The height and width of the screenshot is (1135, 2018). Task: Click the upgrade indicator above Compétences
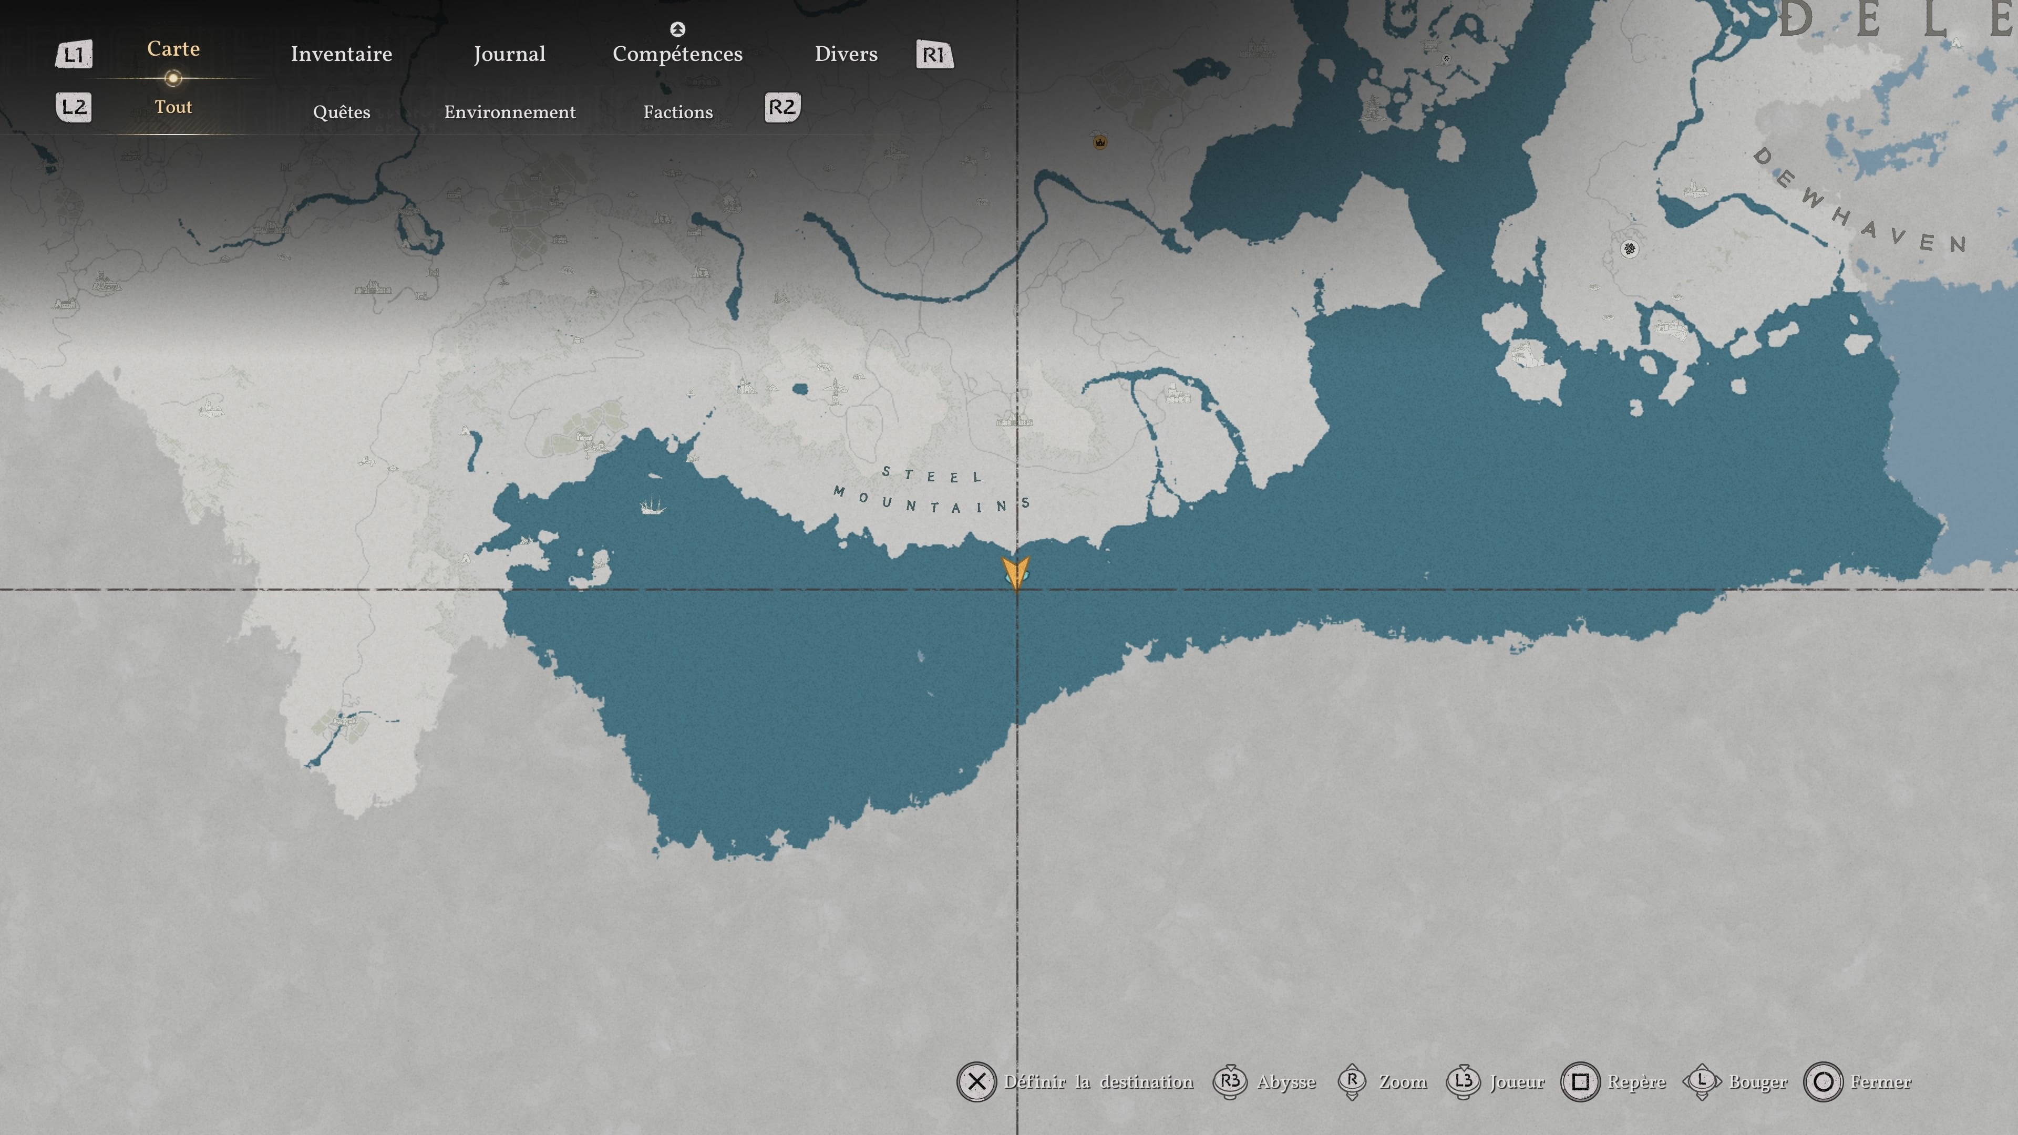pos(677,29)
